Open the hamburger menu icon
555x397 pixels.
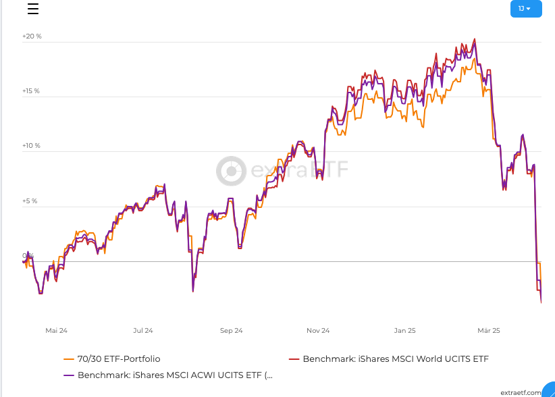tap(32, 9)
